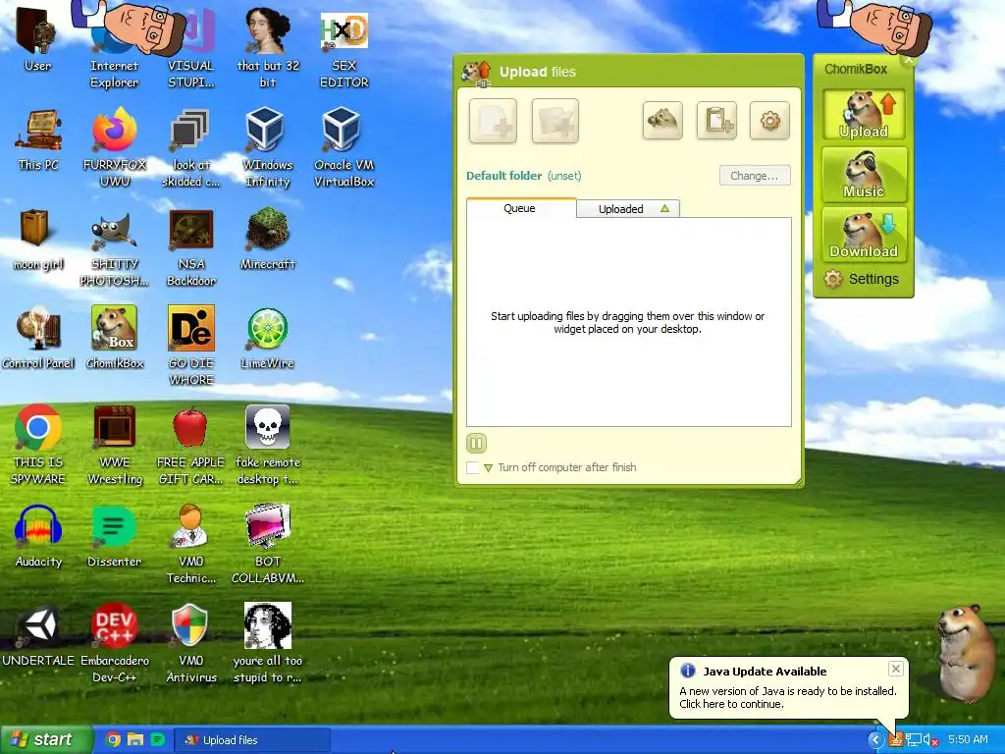
Task: Switch to the Uploaded tab
Action: 627,209
